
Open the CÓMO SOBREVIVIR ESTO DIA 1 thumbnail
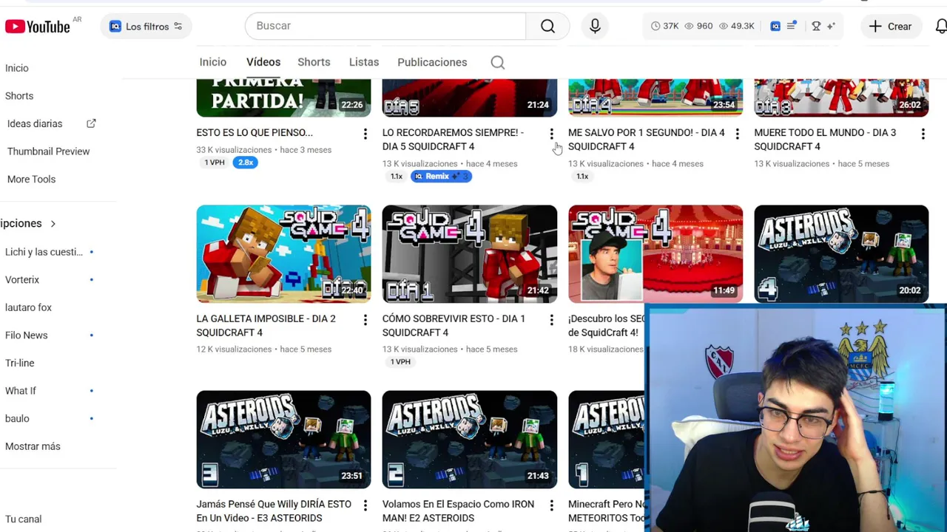(470, 254)
